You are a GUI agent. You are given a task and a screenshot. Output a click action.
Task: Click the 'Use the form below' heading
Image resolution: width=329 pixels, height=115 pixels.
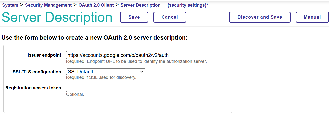coord(94,38)
